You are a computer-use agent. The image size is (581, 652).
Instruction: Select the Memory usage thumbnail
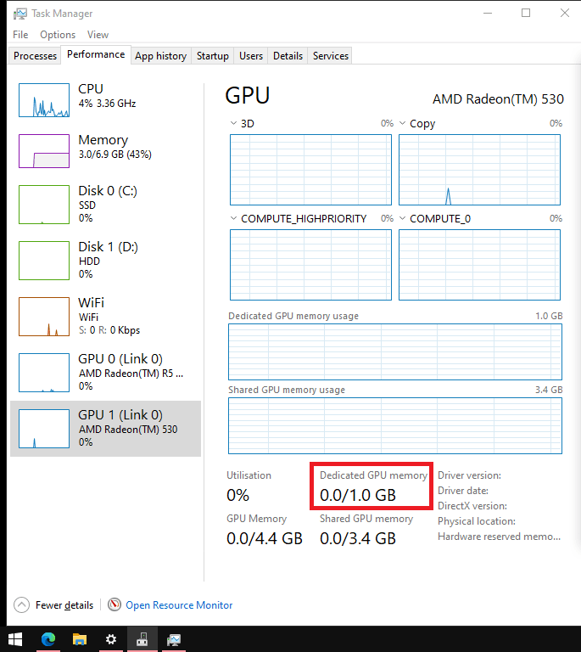pos(44,151)
